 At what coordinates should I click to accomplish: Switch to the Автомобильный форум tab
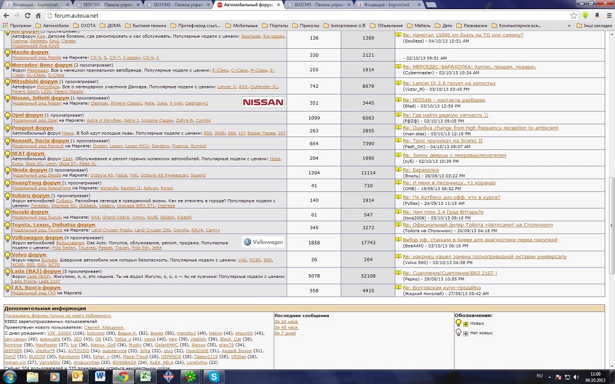click(247, 4)
